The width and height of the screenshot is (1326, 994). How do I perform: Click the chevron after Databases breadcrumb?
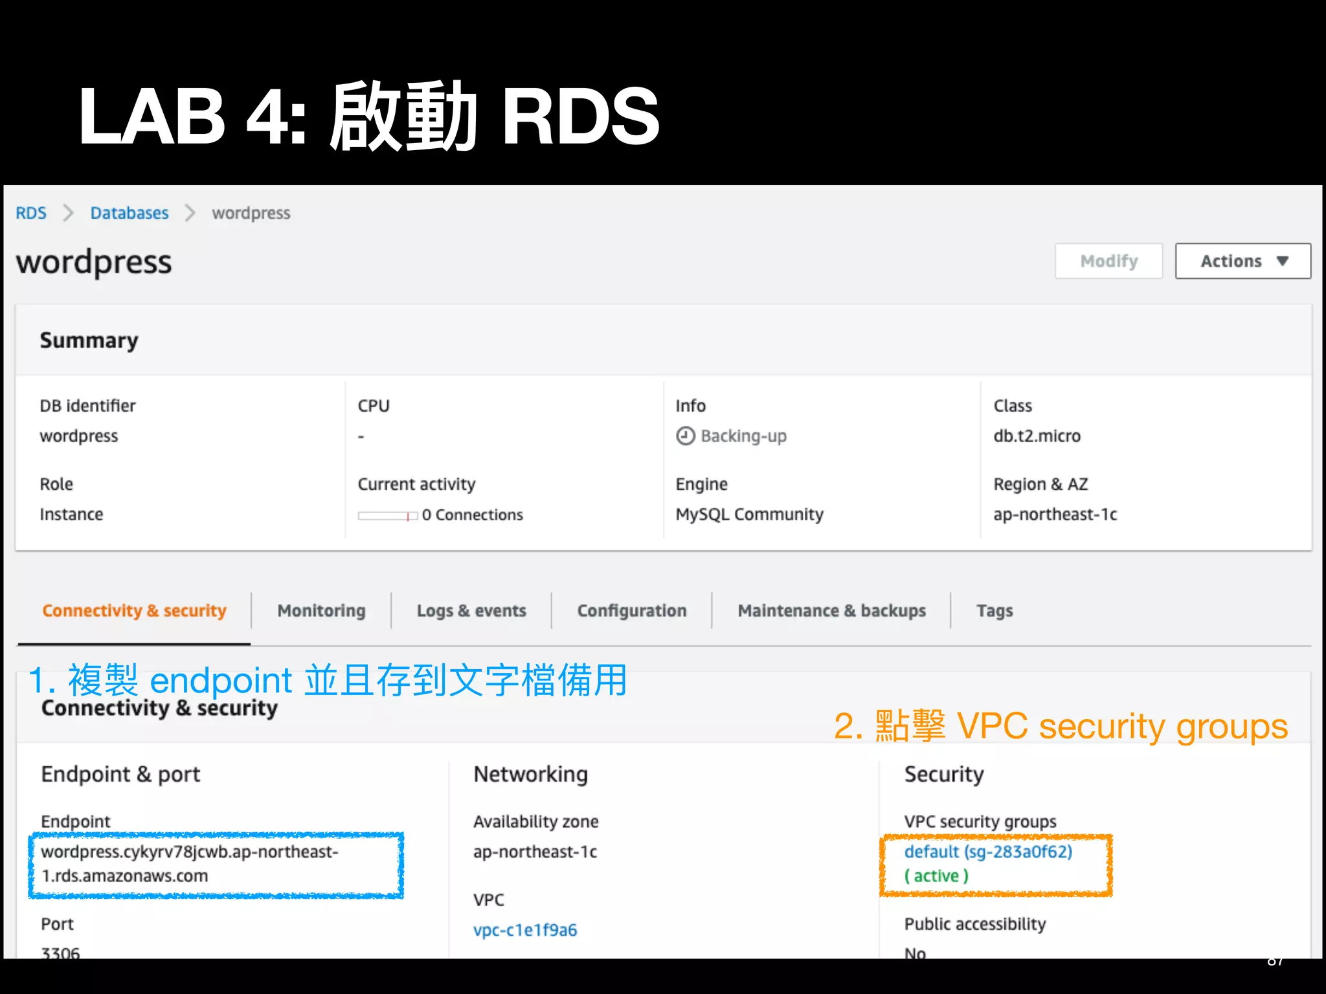190,213
